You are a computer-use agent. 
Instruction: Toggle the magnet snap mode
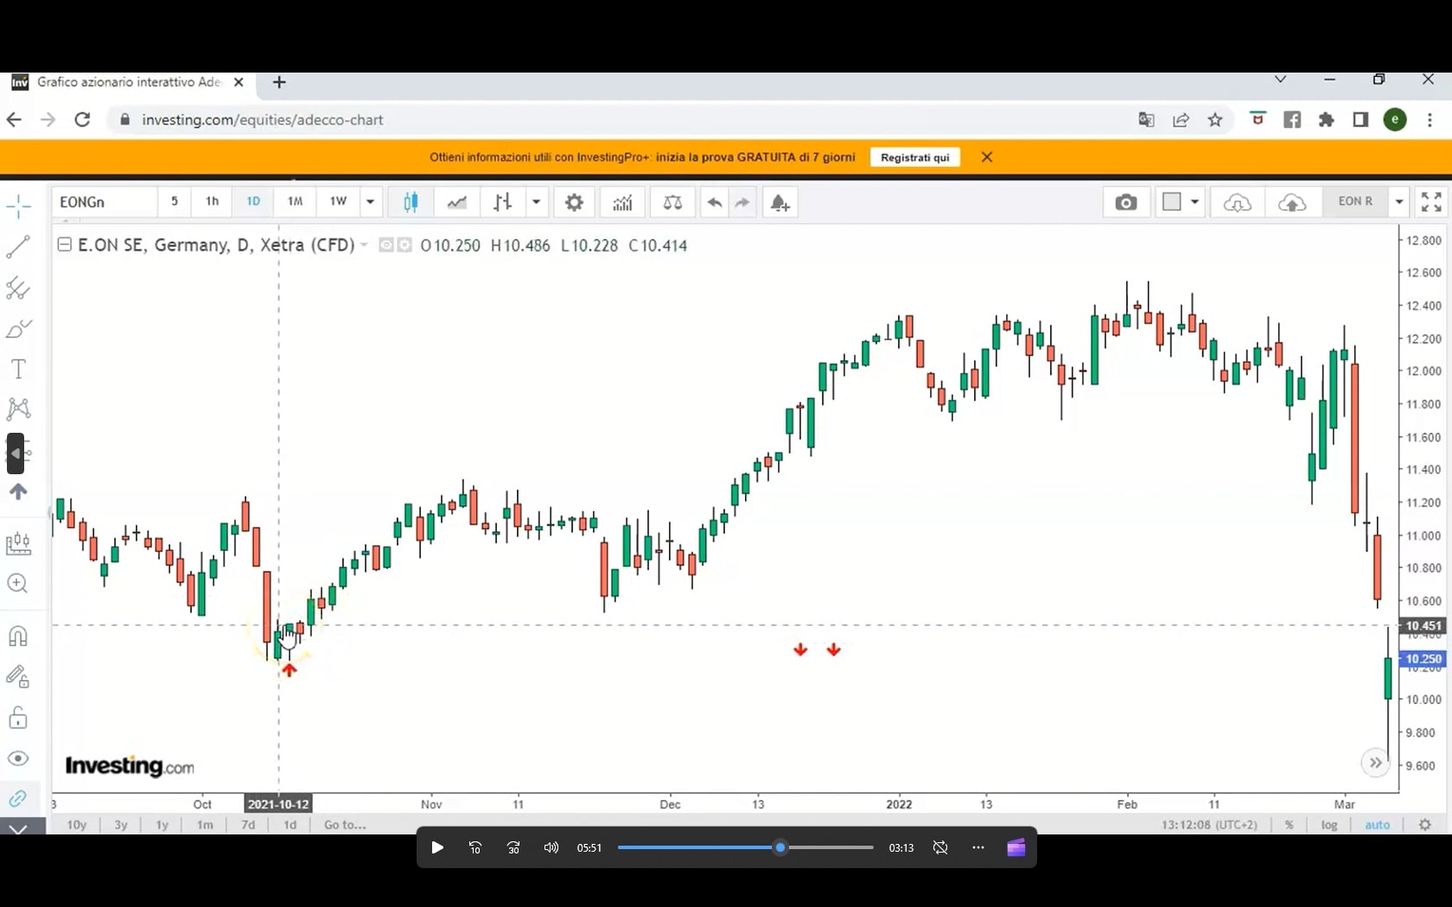18,637
